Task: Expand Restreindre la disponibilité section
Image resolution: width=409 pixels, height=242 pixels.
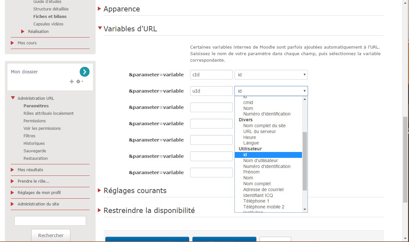Action: pyautogui.click(x=149, y=211)
